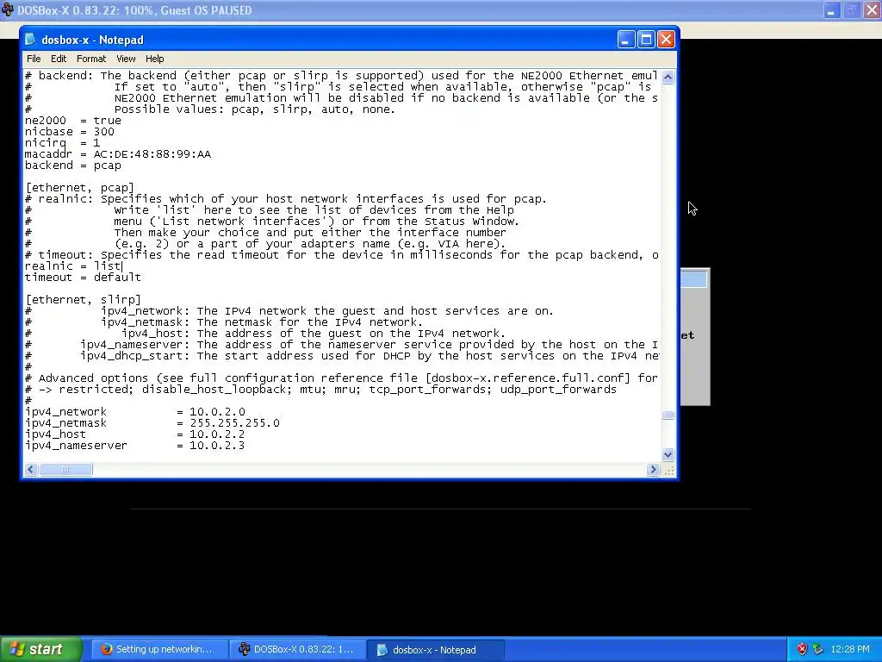Click horizontal scrollbar right arrow
This screenshot has height=662, width=882.
[x=653, y=470]
